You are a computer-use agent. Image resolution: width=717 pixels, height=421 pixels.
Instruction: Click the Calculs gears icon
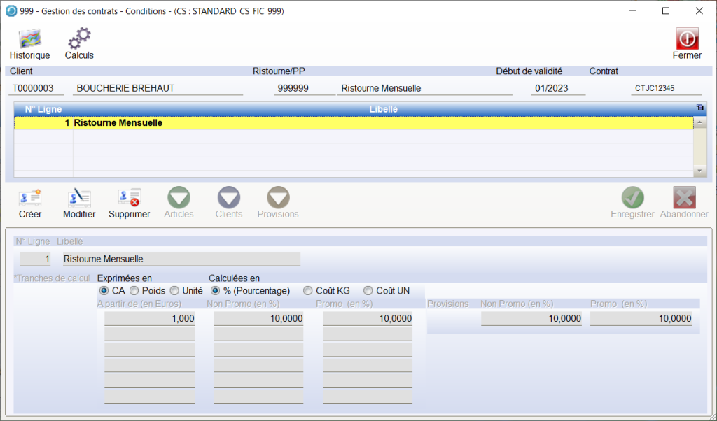79,39
